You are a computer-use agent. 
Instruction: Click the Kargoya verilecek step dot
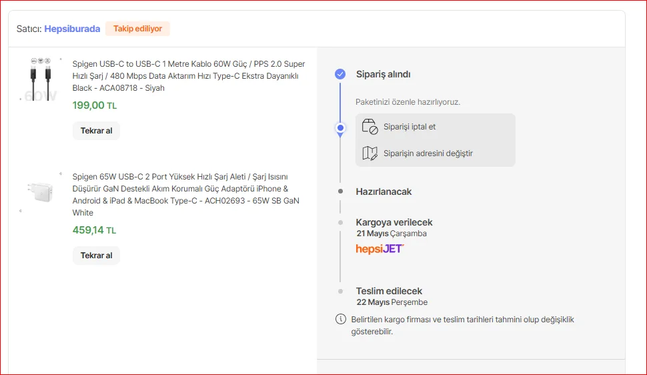pyautogui.click(x=340, y=222)
